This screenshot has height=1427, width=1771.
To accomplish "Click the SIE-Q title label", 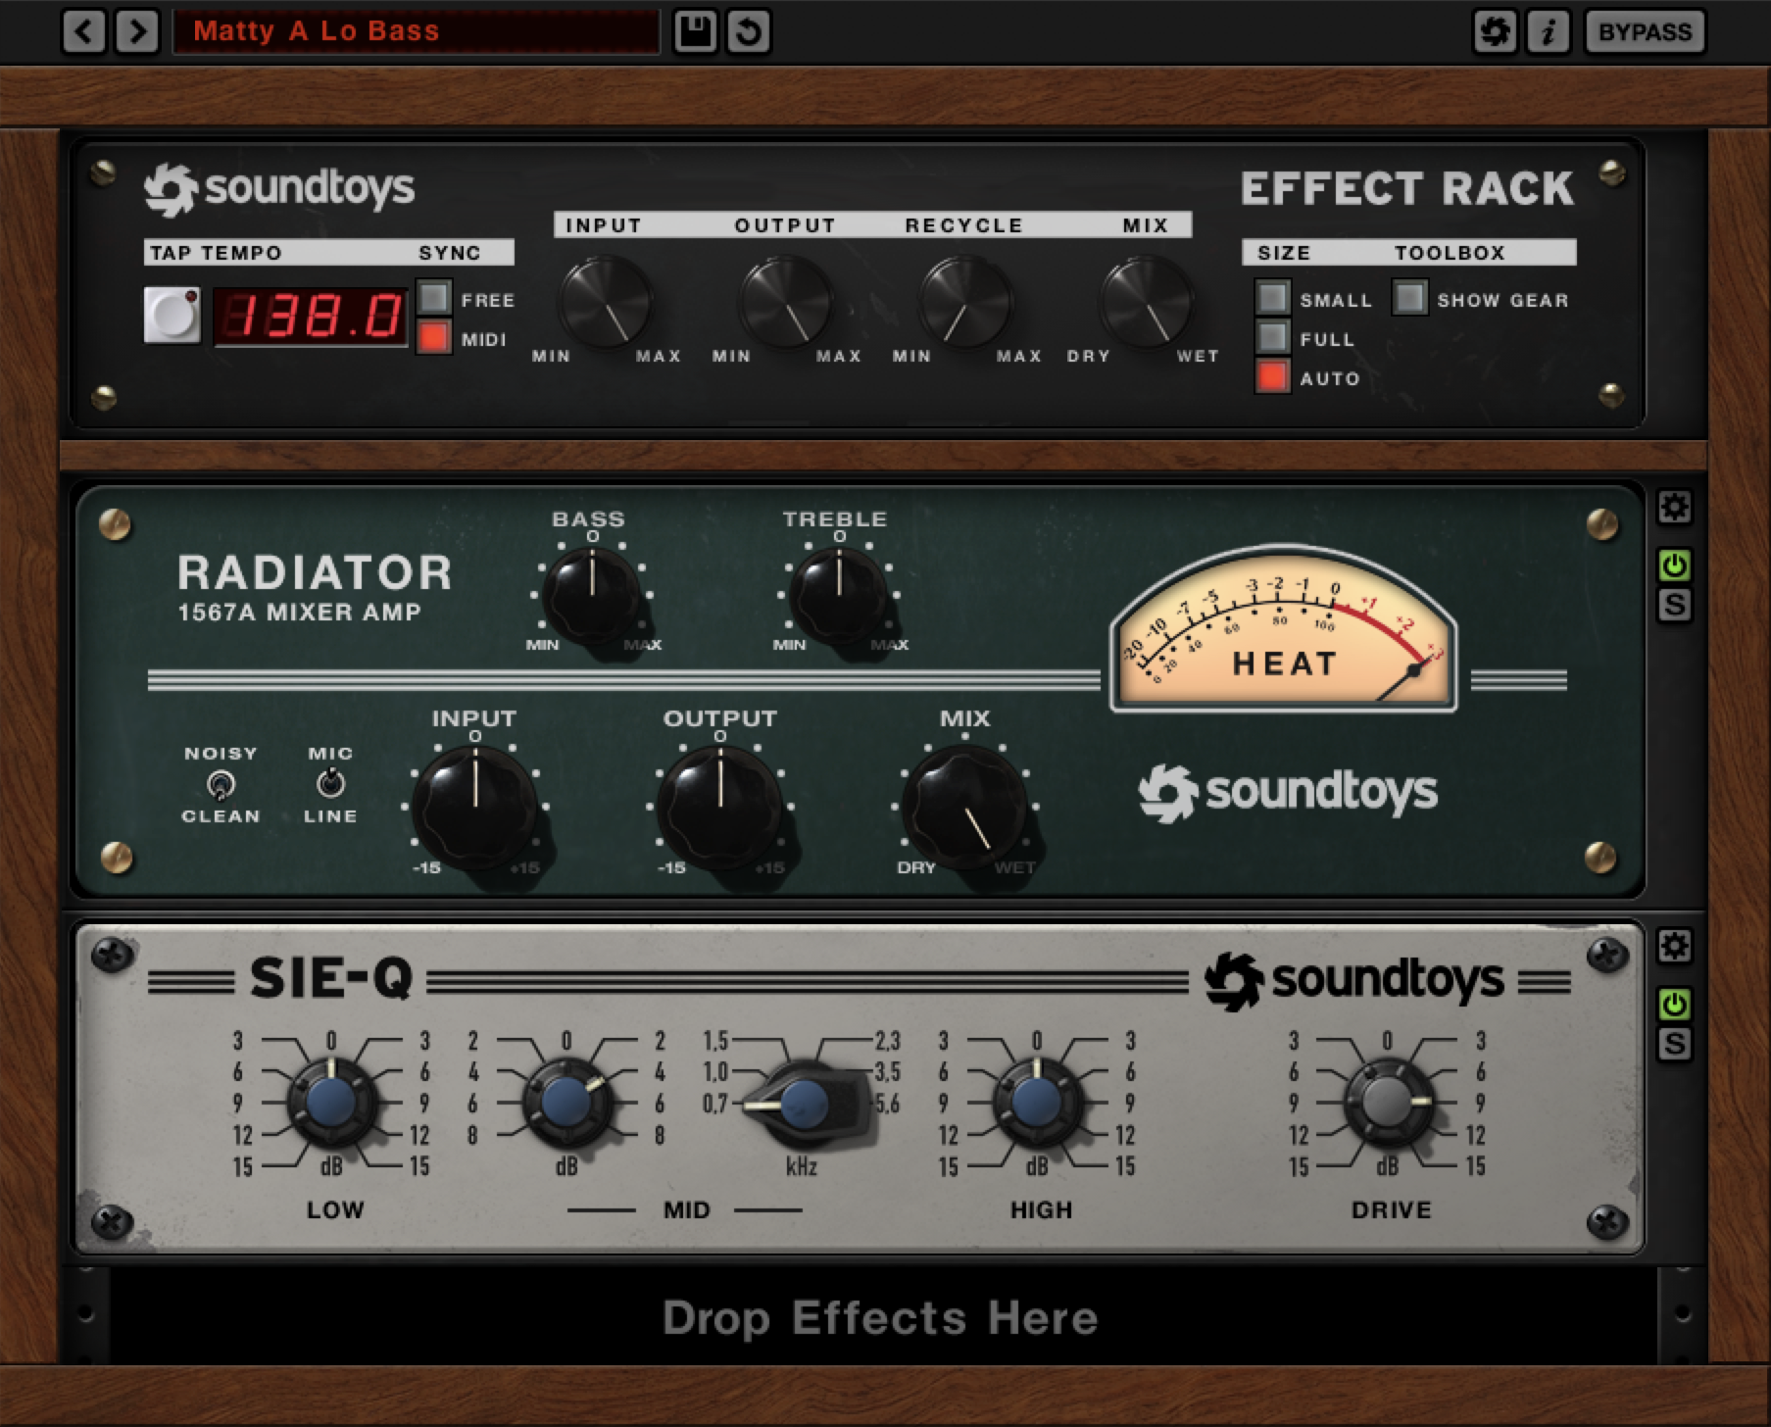I will coord(330,978).
